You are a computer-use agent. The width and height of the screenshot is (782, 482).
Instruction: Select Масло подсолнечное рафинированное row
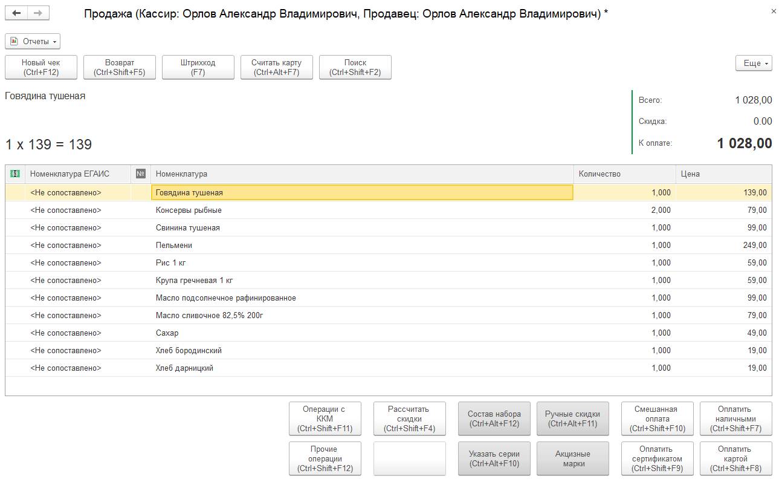tap(389, 298)
